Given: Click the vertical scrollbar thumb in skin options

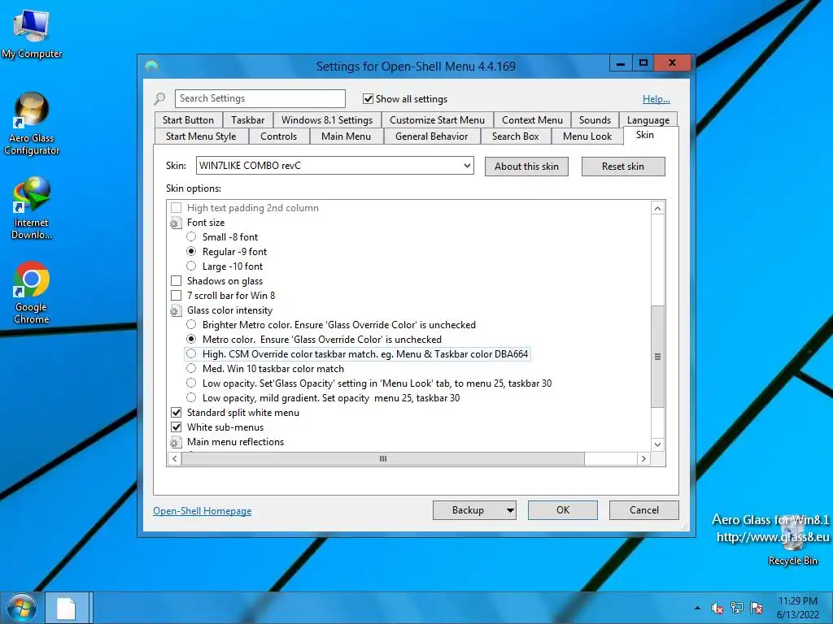Looking at the screenshot, I should pos(657,357).
